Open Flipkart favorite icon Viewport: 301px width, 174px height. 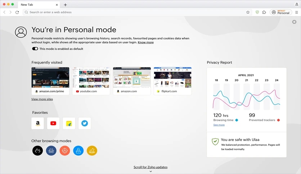(x=69, y=123)
